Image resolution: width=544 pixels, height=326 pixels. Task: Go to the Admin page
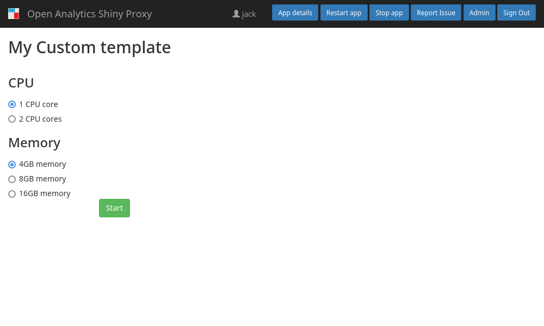[x=479, y=13]
